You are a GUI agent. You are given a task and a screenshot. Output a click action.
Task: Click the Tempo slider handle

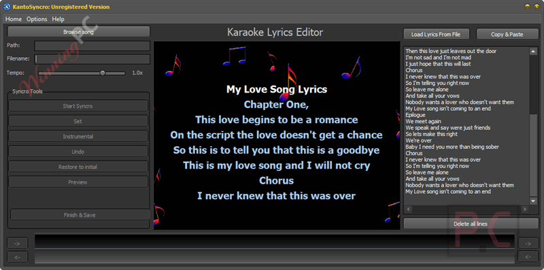[103, 73]
